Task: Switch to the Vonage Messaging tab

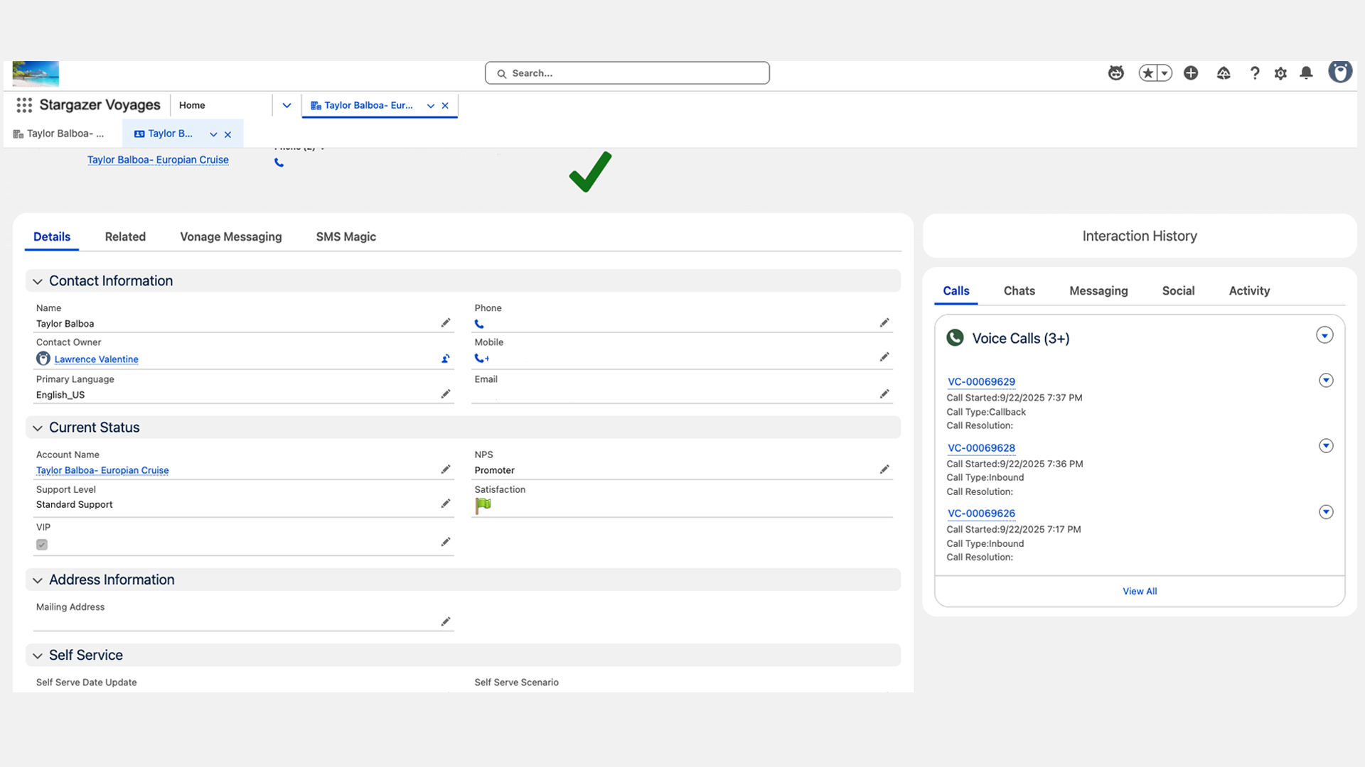Action: 230,236
